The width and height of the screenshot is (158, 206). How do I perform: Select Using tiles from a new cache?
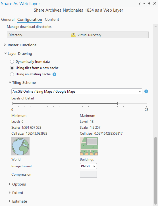tap(12, 68)
